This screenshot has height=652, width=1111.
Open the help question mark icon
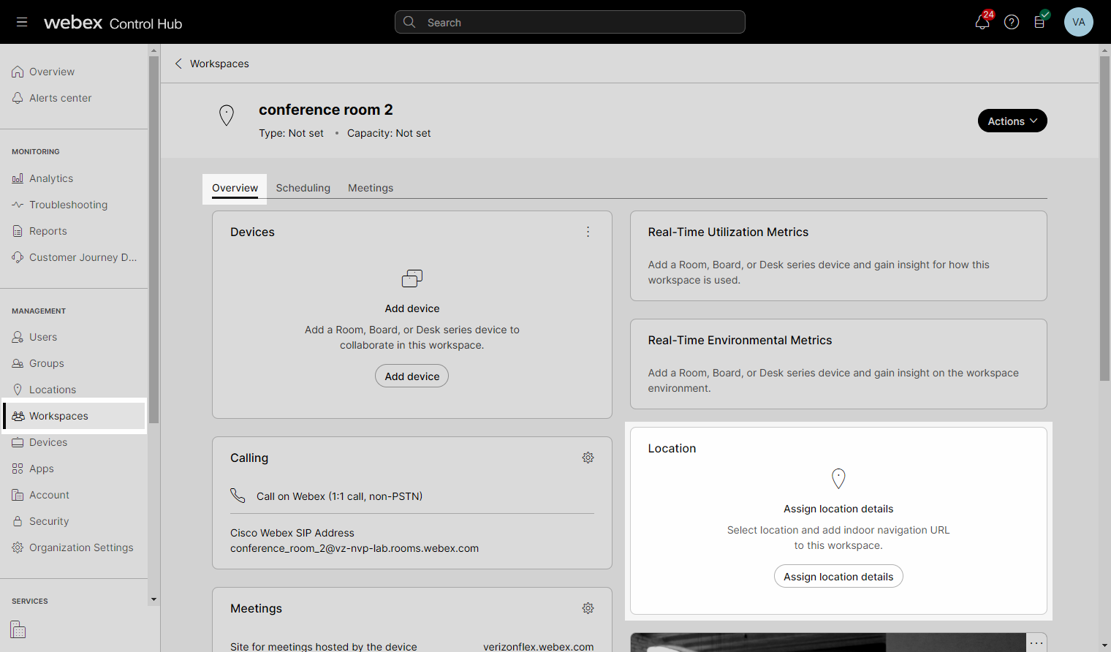point(1012,22)
